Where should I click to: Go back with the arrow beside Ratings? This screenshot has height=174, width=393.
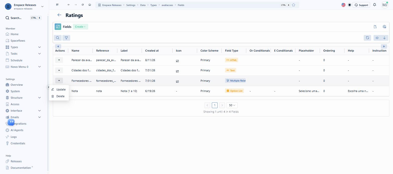point(59,15)
